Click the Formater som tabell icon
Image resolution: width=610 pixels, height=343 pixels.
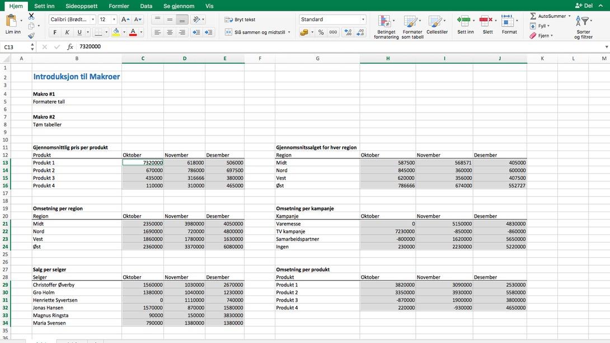[410, 21]
